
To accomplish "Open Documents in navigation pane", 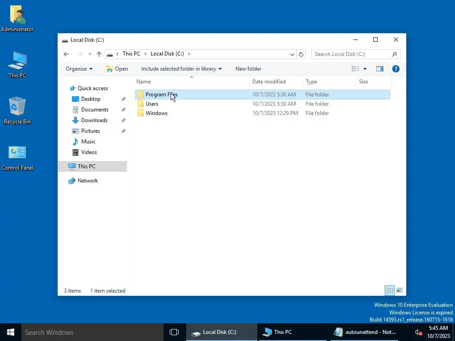I will click(95, 110).
